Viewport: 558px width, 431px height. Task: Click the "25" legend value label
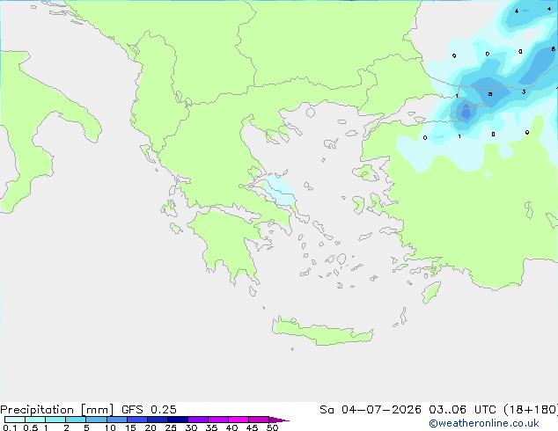[171, 427]
